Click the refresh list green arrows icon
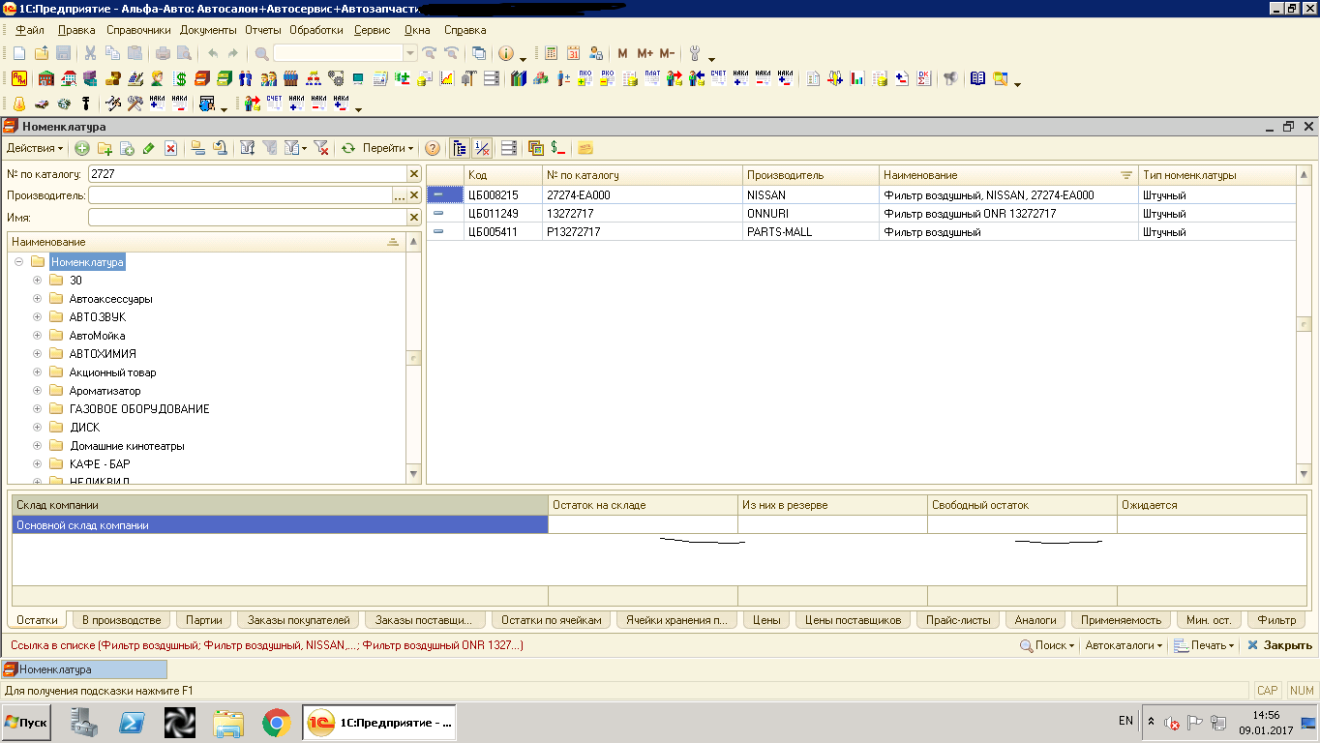1320x743 pixels. 348,148
